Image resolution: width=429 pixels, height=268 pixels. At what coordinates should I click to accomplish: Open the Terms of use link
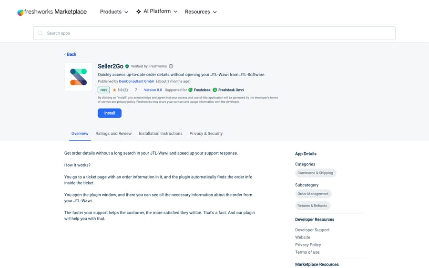click(x=307, y=252)
